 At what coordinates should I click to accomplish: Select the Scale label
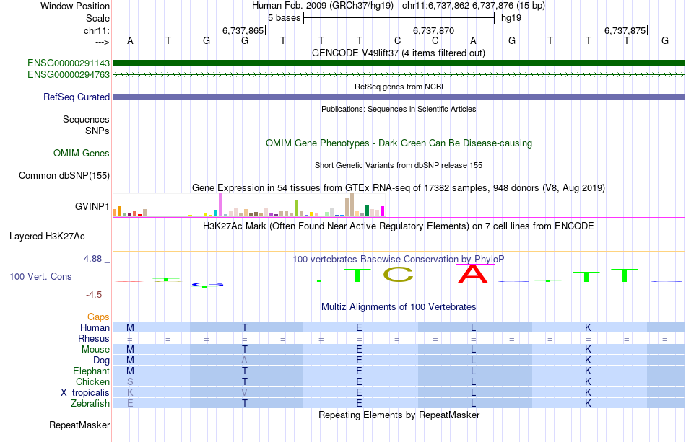point(97,18)
